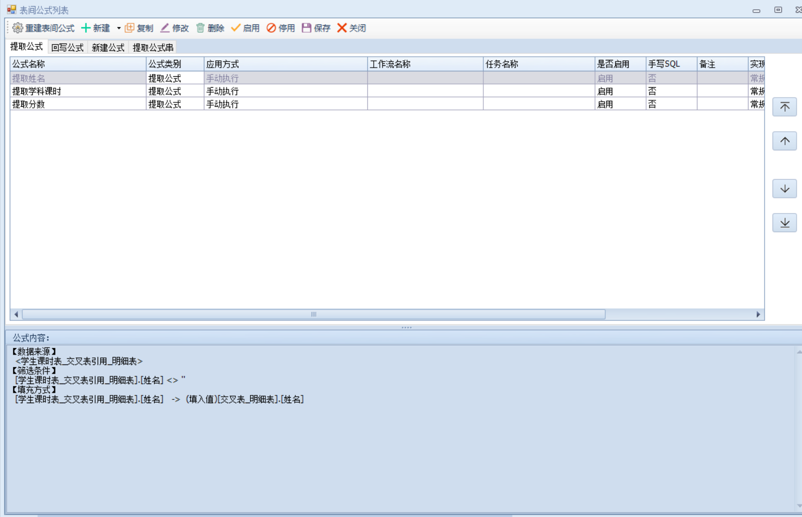The image size is (802, 517).
Task: Select the 提取公式串 tab
Action: (153, 48)
